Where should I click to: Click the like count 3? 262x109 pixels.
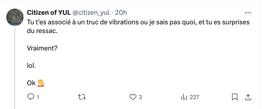tap(140, 97)
